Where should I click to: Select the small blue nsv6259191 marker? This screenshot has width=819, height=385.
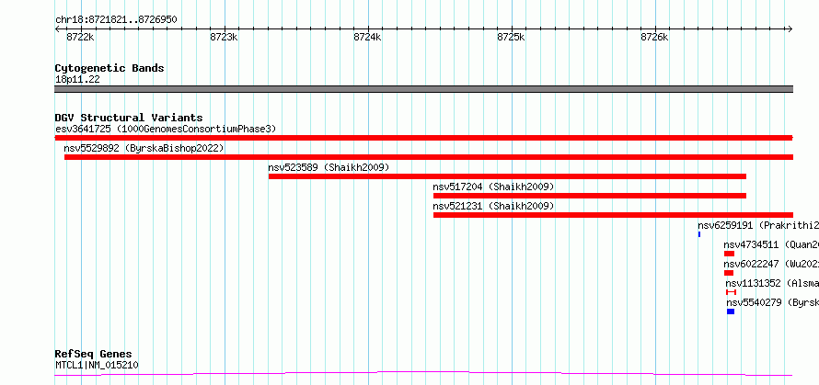click(699, 234)
